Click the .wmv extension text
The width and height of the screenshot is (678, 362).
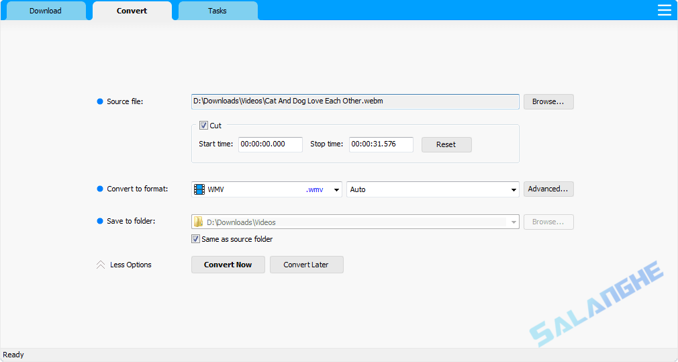coord(314,189)
